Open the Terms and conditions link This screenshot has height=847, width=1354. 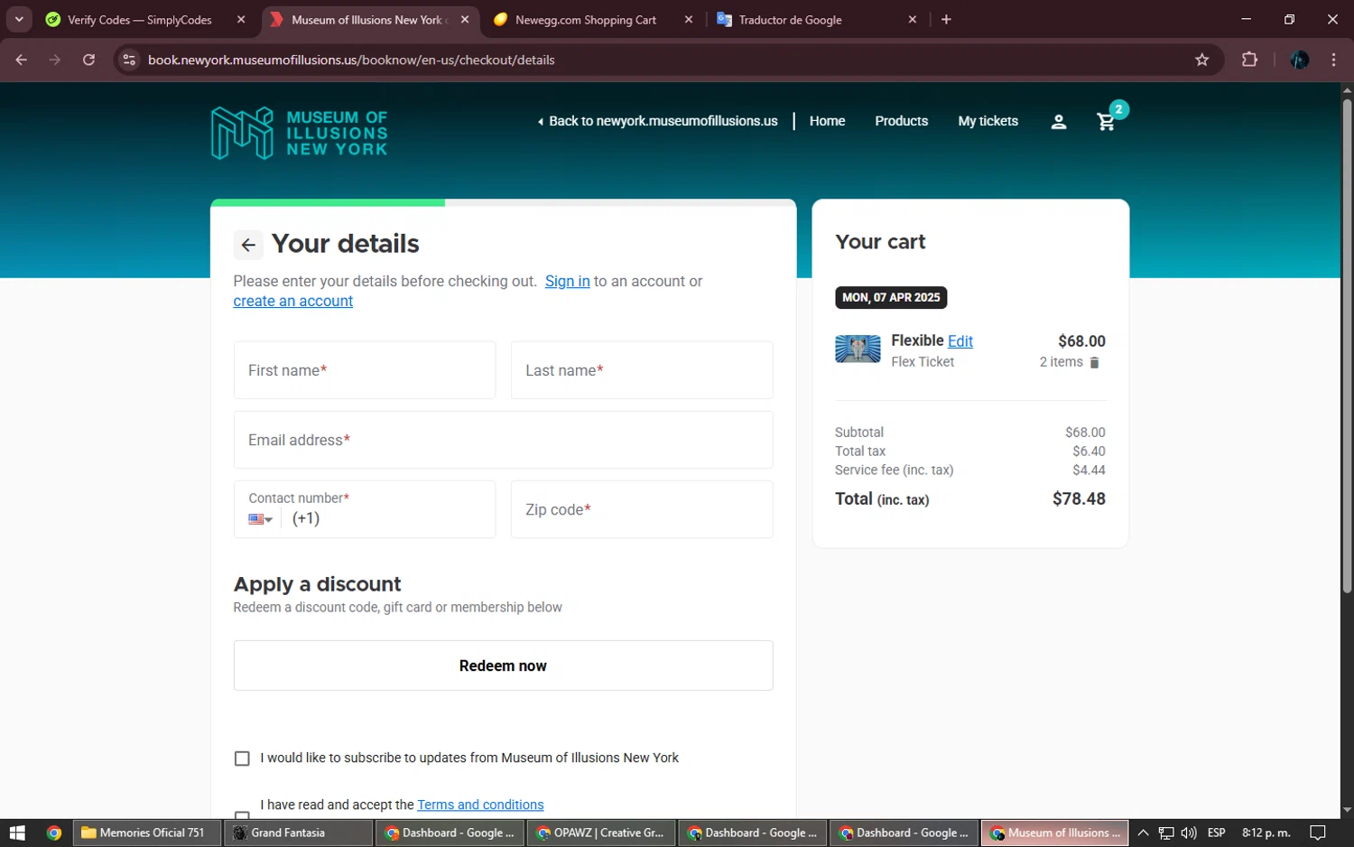480,805
